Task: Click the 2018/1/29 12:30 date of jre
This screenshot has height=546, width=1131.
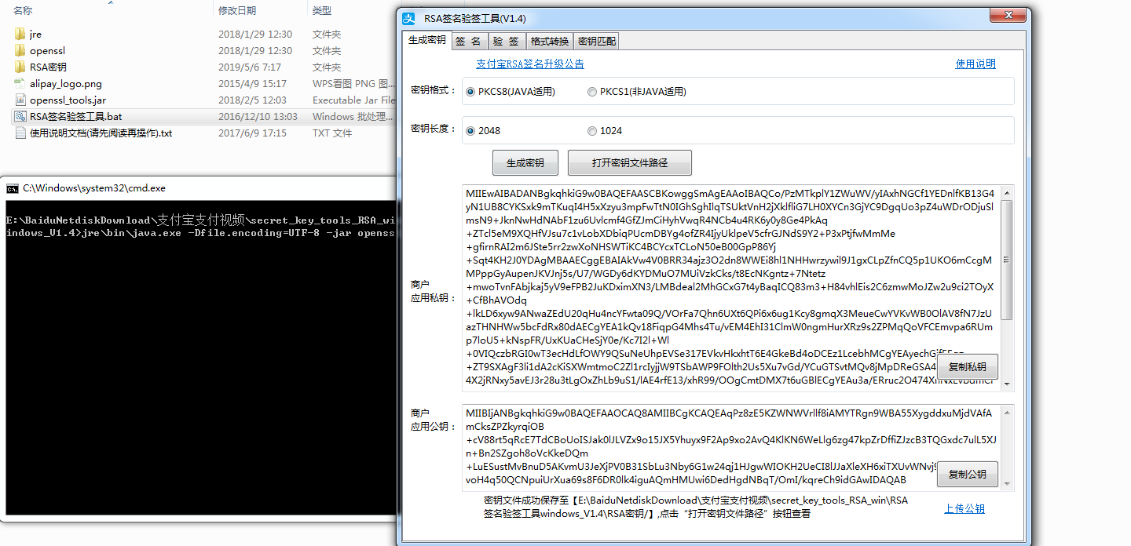Action: [x=255, y=35]
